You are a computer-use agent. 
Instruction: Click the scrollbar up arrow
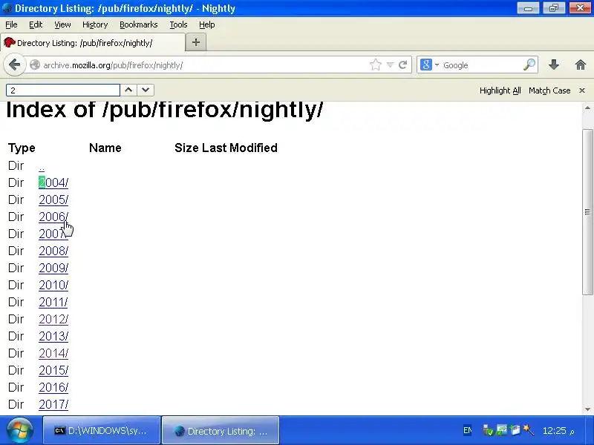coord(587,108)
